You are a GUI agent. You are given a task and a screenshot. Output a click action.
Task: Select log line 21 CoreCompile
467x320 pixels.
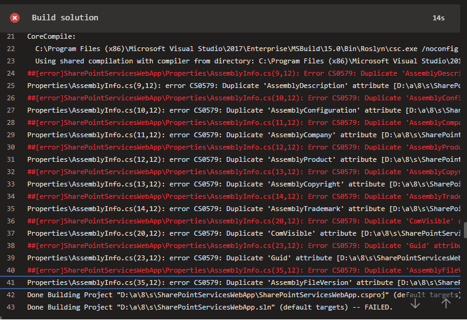(230, 36)
